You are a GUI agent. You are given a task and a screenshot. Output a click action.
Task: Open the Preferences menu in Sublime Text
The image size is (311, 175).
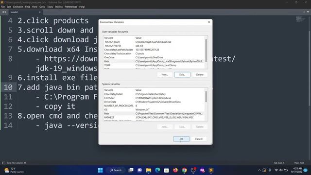[71, 7]
